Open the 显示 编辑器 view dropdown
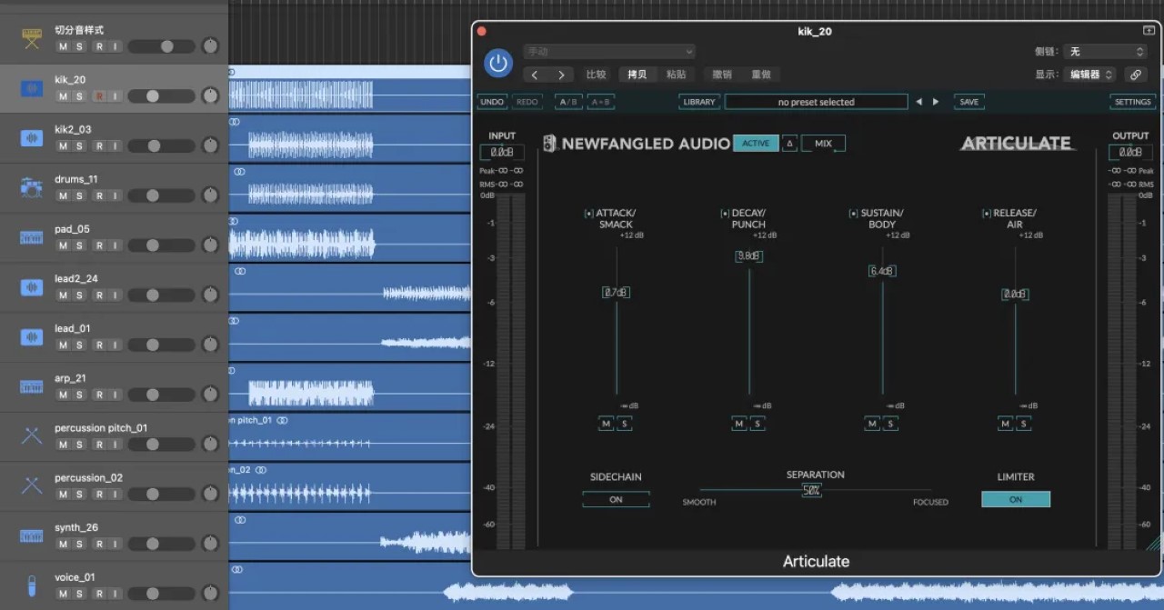The height and width of the screenshot is (610, 1164). tap(1089, 75)
